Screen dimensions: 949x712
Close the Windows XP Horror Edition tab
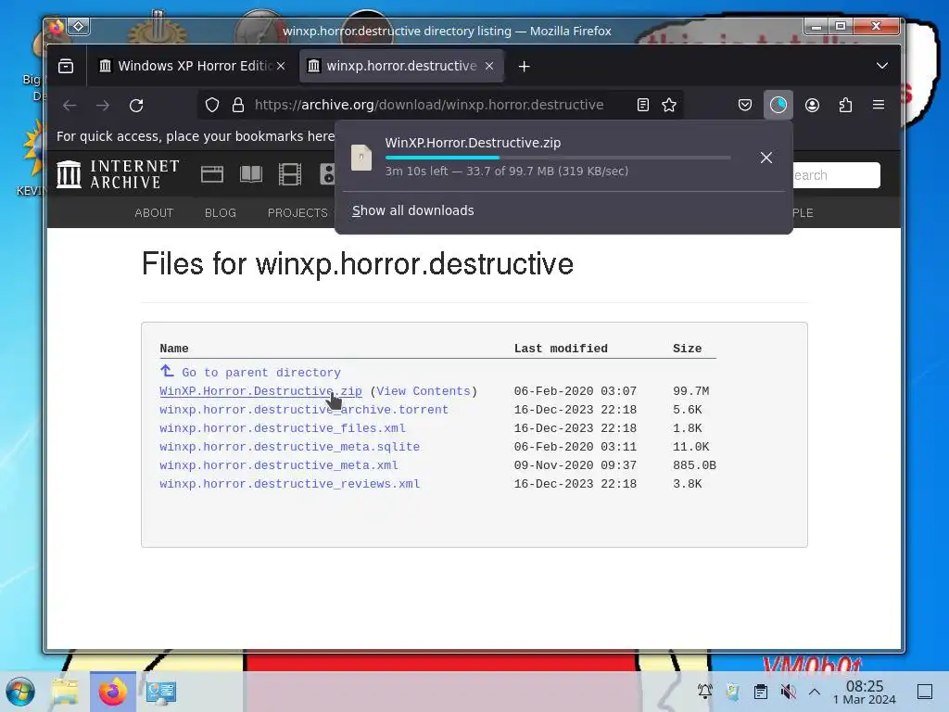(x=281, y=66)
